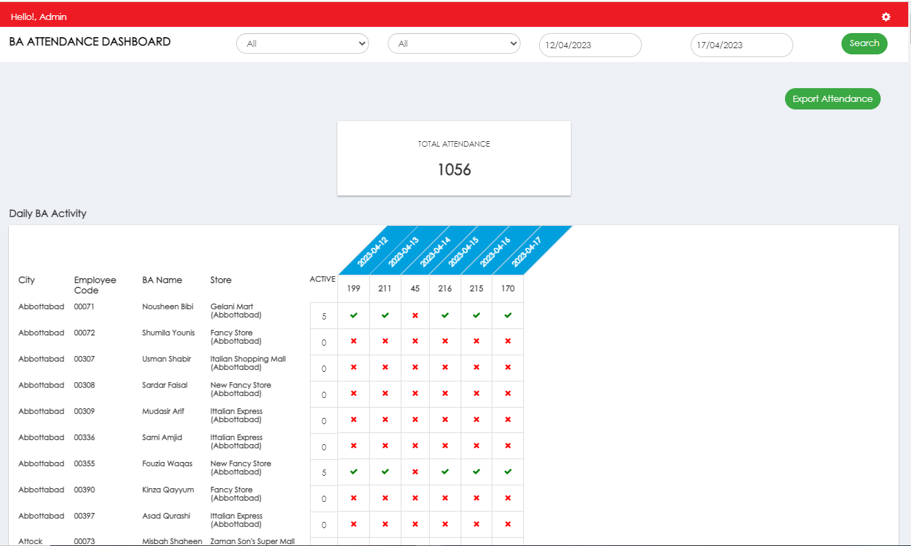
Task: Click Mudasir Arif's red cross for 2023-04-12
Action: click(x=353, y=420)
